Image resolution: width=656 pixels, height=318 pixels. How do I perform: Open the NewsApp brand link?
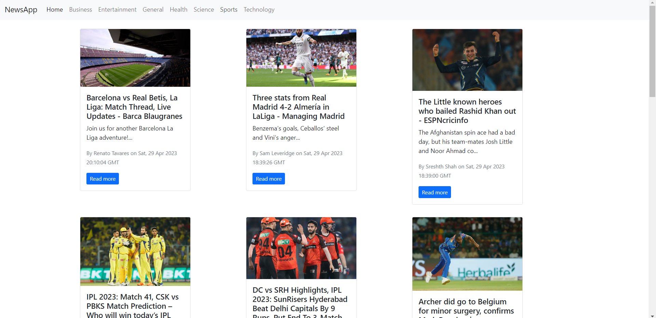pos(21,10)
